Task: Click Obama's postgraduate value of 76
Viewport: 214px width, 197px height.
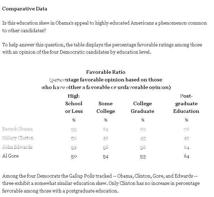Action: pyautogui.click(x=186, y=129)
